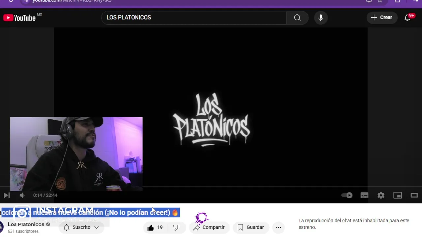
Task: Open the Crear menu
Action: tap(382, 18)
